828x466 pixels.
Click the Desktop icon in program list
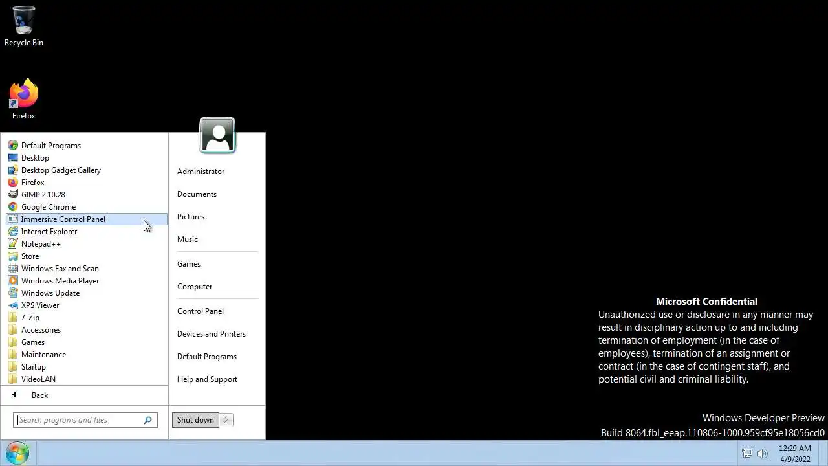[x=13, y=158]
